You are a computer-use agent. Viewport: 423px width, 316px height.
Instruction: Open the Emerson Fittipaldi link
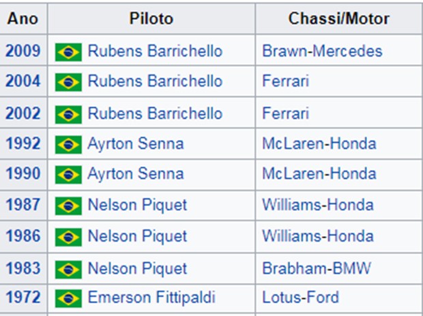point(151,297)
